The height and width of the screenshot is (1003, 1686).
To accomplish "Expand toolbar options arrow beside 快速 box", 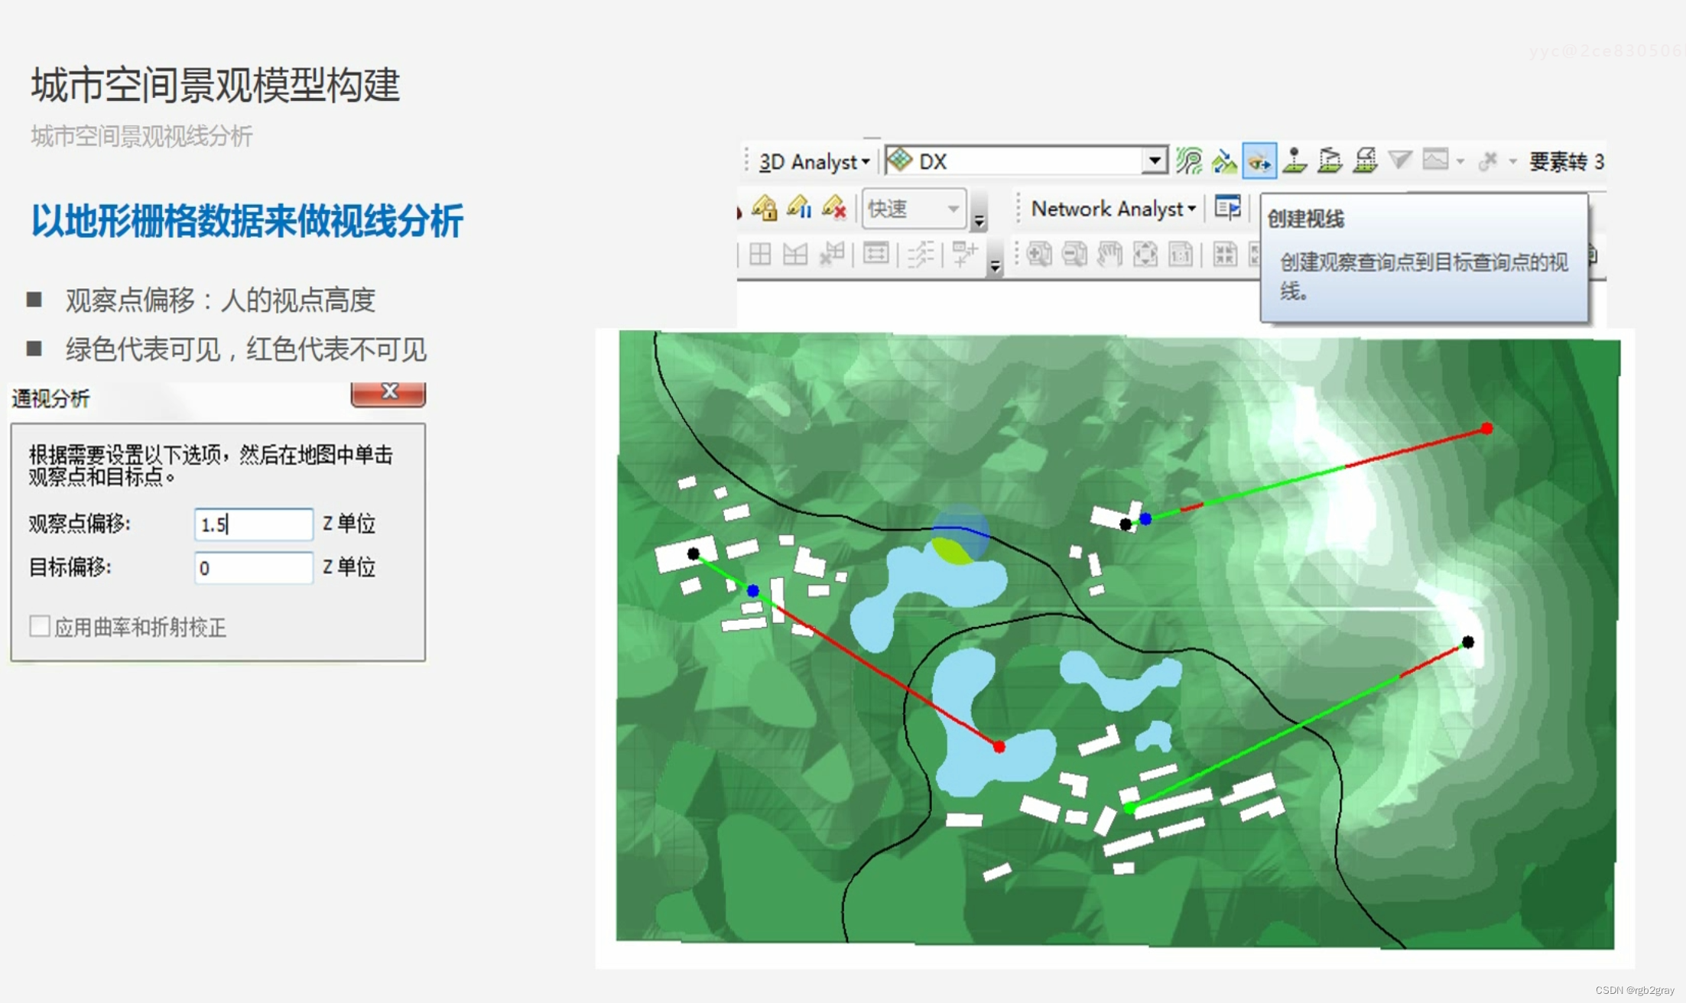I will pyautogui.click(x=979, y=222).
